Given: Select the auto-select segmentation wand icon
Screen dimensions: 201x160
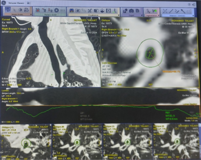Looking at the screenshot, I should point(148,11).
